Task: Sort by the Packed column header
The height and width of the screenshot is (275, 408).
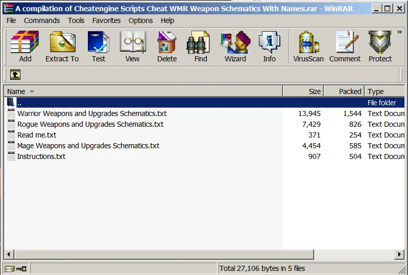Action: point(344,91)
